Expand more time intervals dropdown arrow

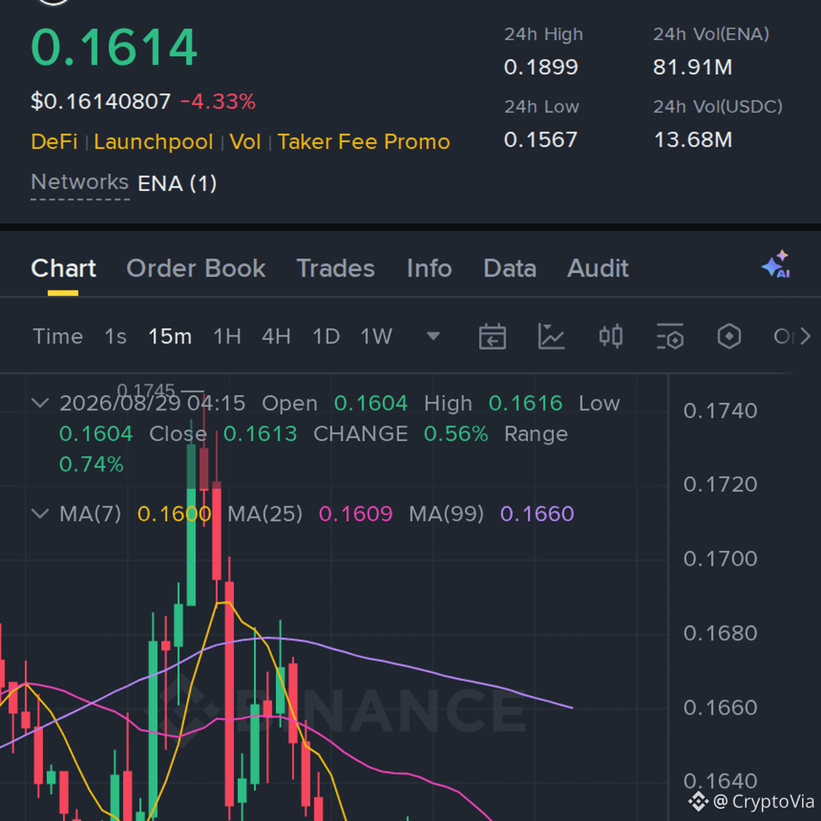[433, 336]
